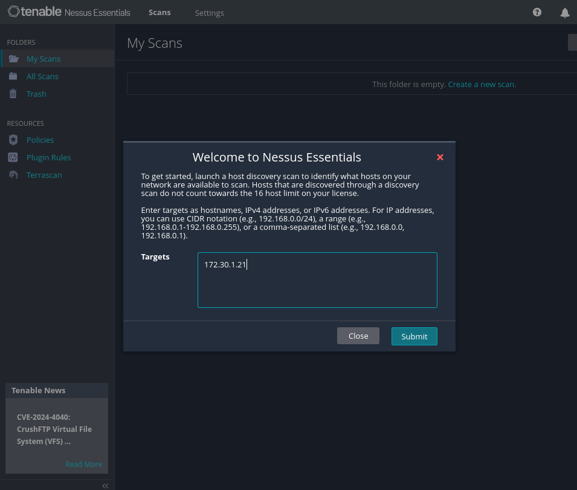Click inside the Targets text area
Viewport: 577px width, 490px height.
click(x=317, y=279)
